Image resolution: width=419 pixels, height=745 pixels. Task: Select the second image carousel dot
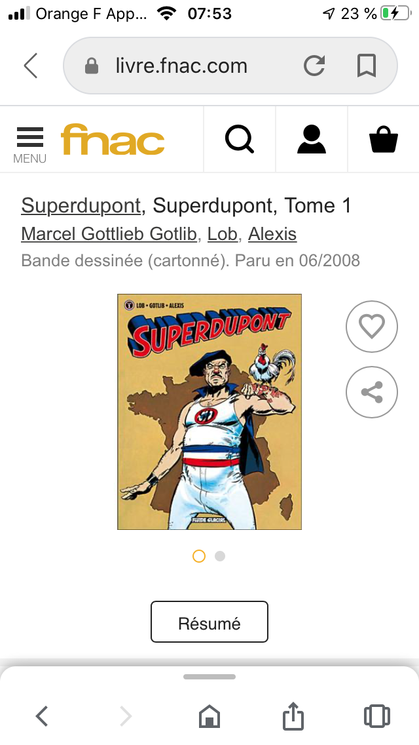220,556
